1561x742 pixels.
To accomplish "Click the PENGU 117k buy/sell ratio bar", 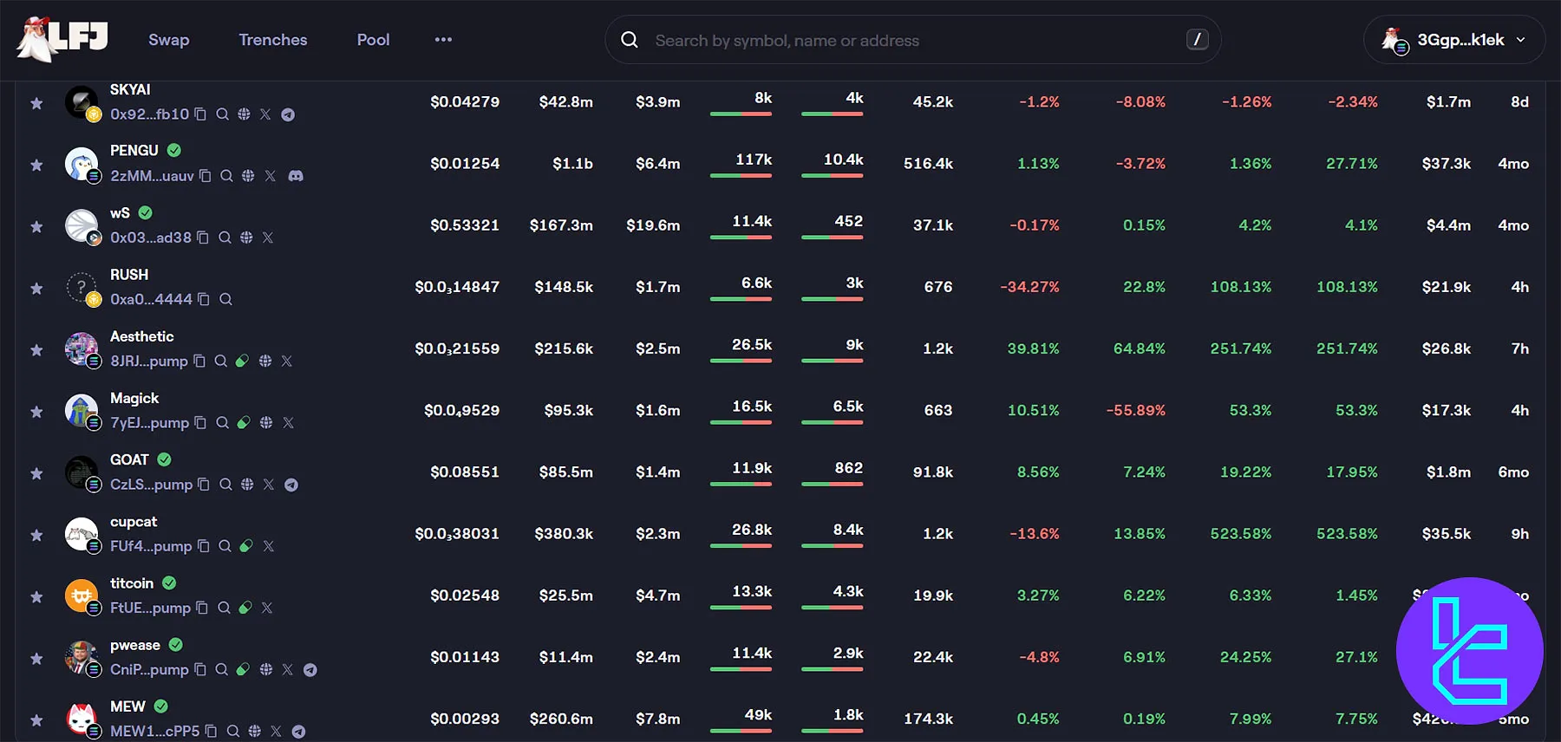I will point(741,175).
